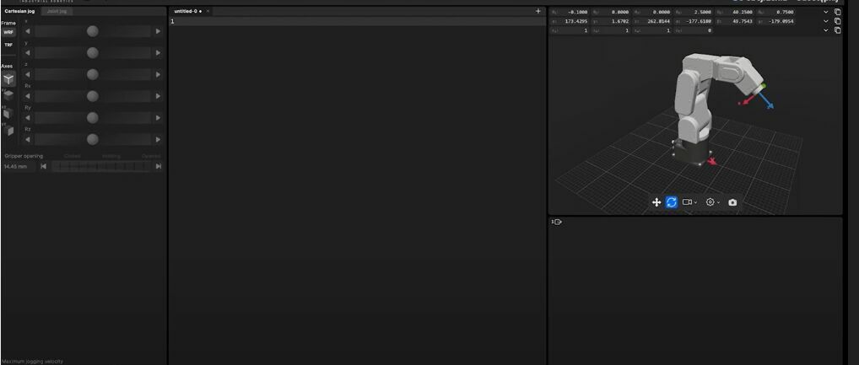Click the Z axis jog slider knob
Screen dimensions: 859x365
click(93, 75)
